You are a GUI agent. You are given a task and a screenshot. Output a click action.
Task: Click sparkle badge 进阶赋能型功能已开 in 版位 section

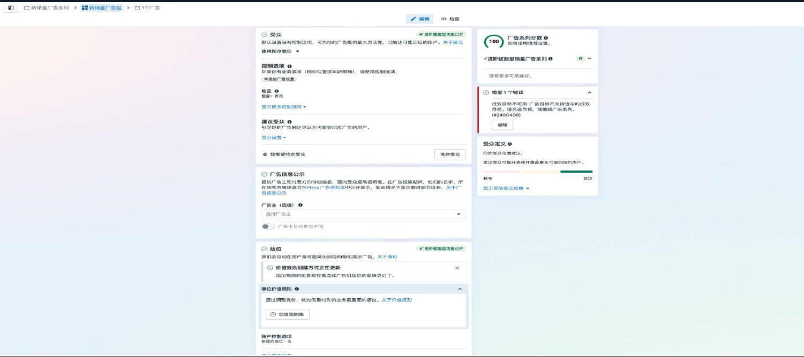click(441, 249)
